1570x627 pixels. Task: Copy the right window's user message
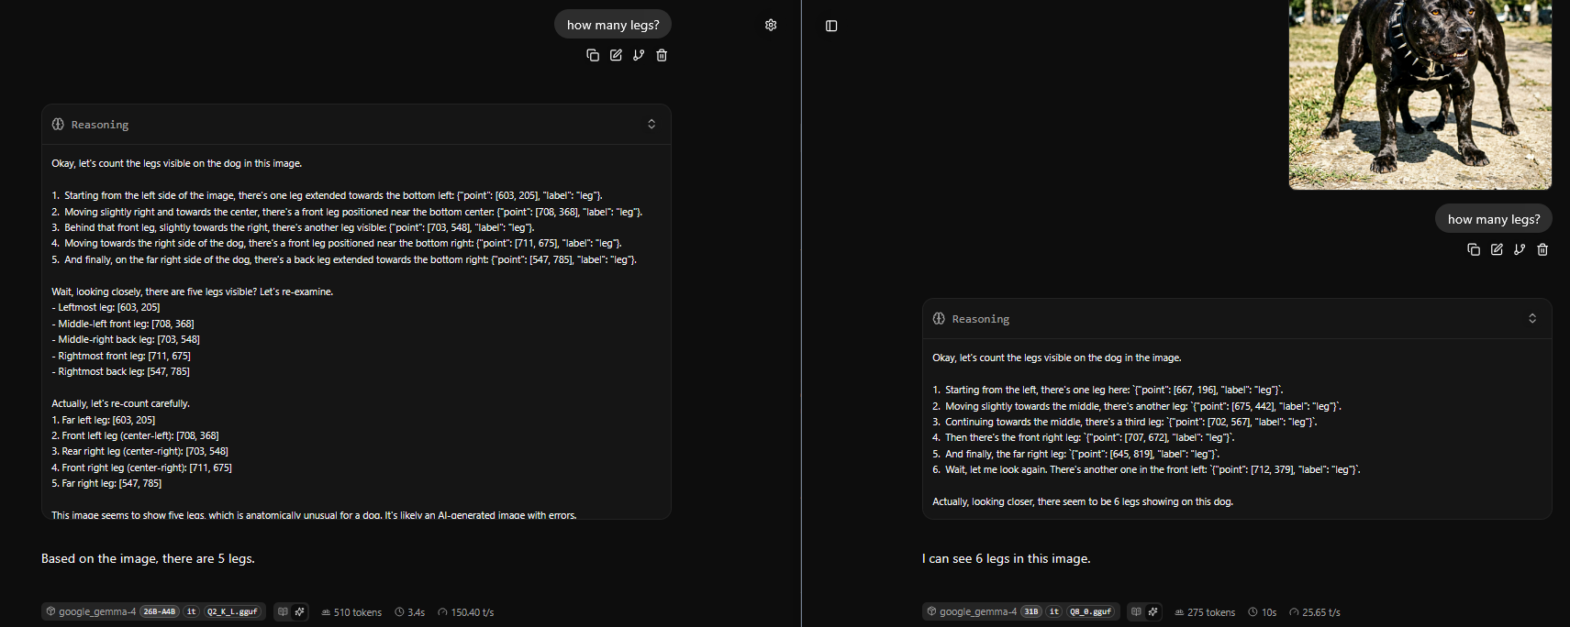click(x=1474, y=249)
